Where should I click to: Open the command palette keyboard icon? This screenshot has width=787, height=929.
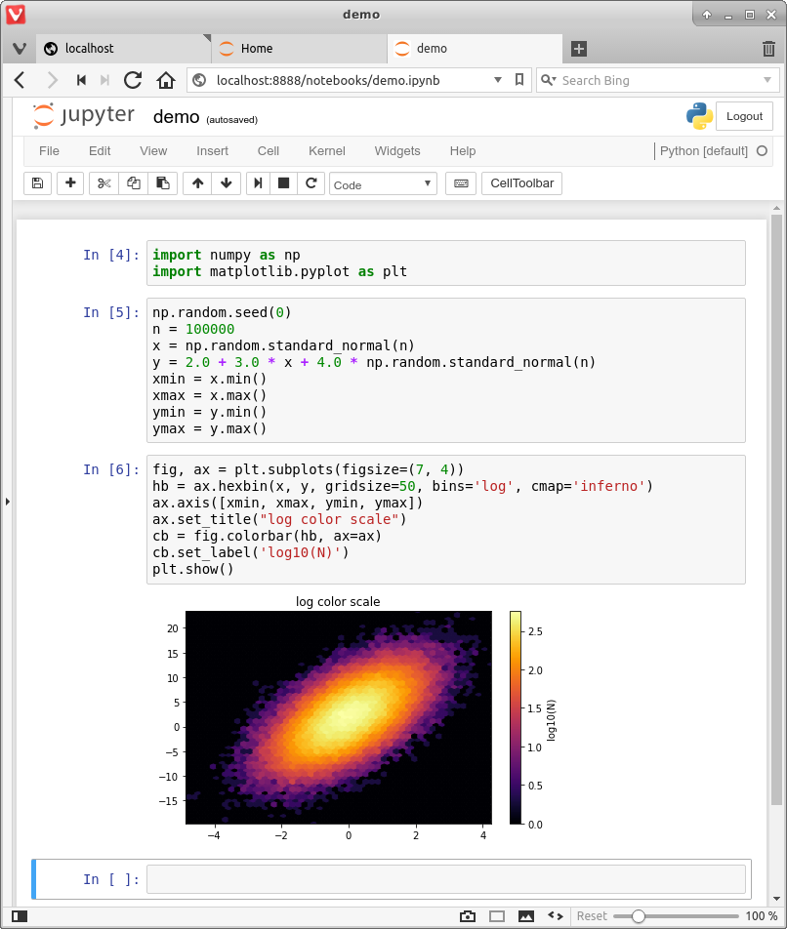(461, 183)
